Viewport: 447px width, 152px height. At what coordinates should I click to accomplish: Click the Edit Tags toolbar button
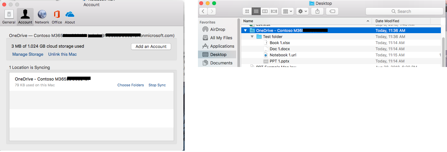pos(332,11)
